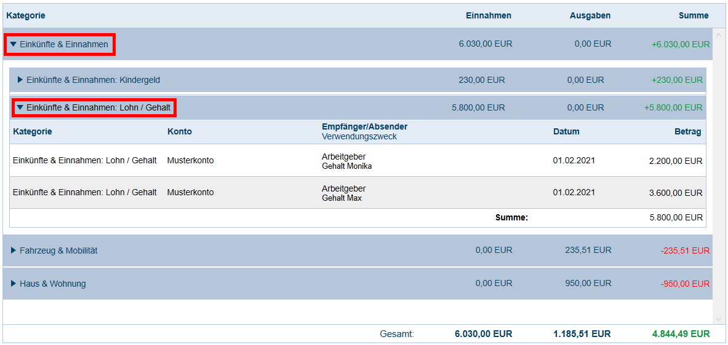Click the Kategorie column header
728x345 pixels.
point(26,15)
